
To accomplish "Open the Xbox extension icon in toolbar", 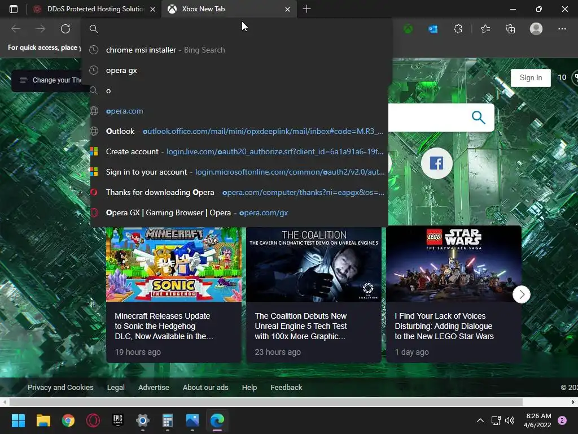I will pyautogui.click(x=408, y=29).
